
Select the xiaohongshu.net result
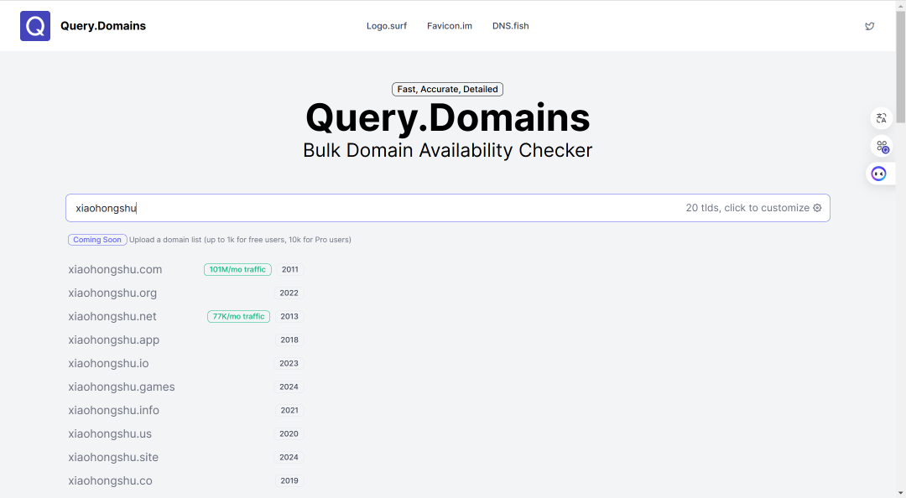pos(112,317)
